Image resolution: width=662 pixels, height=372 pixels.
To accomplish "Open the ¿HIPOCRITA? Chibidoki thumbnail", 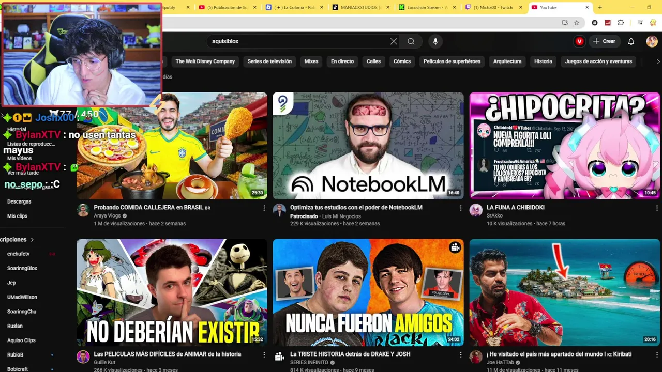I will [565, 146].
